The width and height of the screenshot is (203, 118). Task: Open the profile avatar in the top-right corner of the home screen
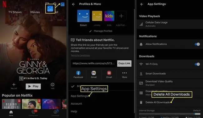tap(62, 4)
